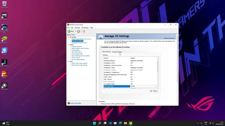
Task: Click Restore Defaults link
Action: [x=169, y=38]
